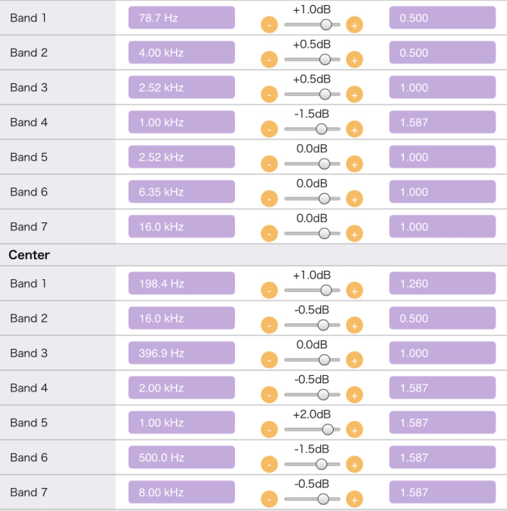The width and height of the screenshot is (507, 511).
Task: Lower gain with minus in the 198.4 Hz row
Action: coord(270,291)
